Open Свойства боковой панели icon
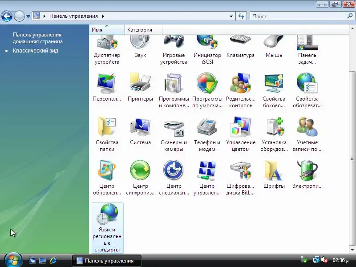 coord(274,83)
